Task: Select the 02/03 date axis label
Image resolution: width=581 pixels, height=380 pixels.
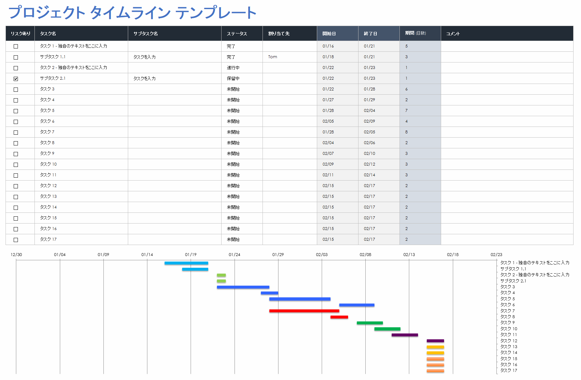Action: pos(322,254)
